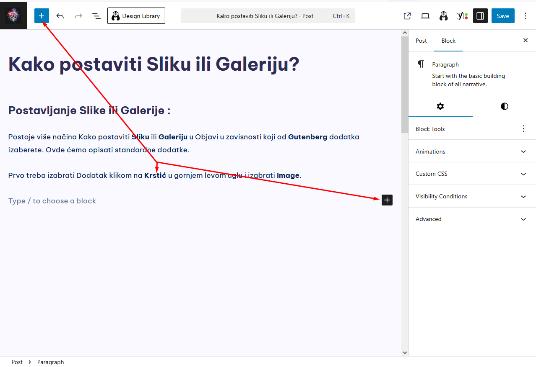Select the gear Settings tab in the sidebar
The width and height of the screenshot is (536, 367).
click(x=440, y=106)
